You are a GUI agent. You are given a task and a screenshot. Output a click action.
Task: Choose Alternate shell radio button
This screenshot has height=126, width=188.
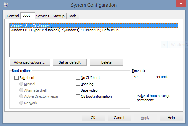21,90
